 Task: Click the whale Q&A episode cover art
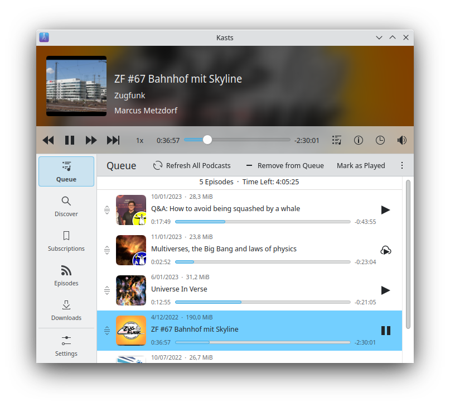(131, 210)
